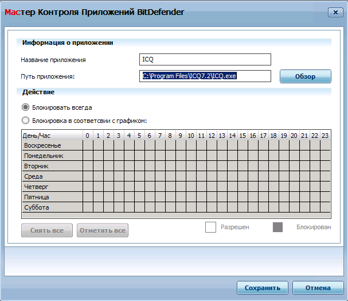Toggle the Воскресенье hour 0 cell

88,145
